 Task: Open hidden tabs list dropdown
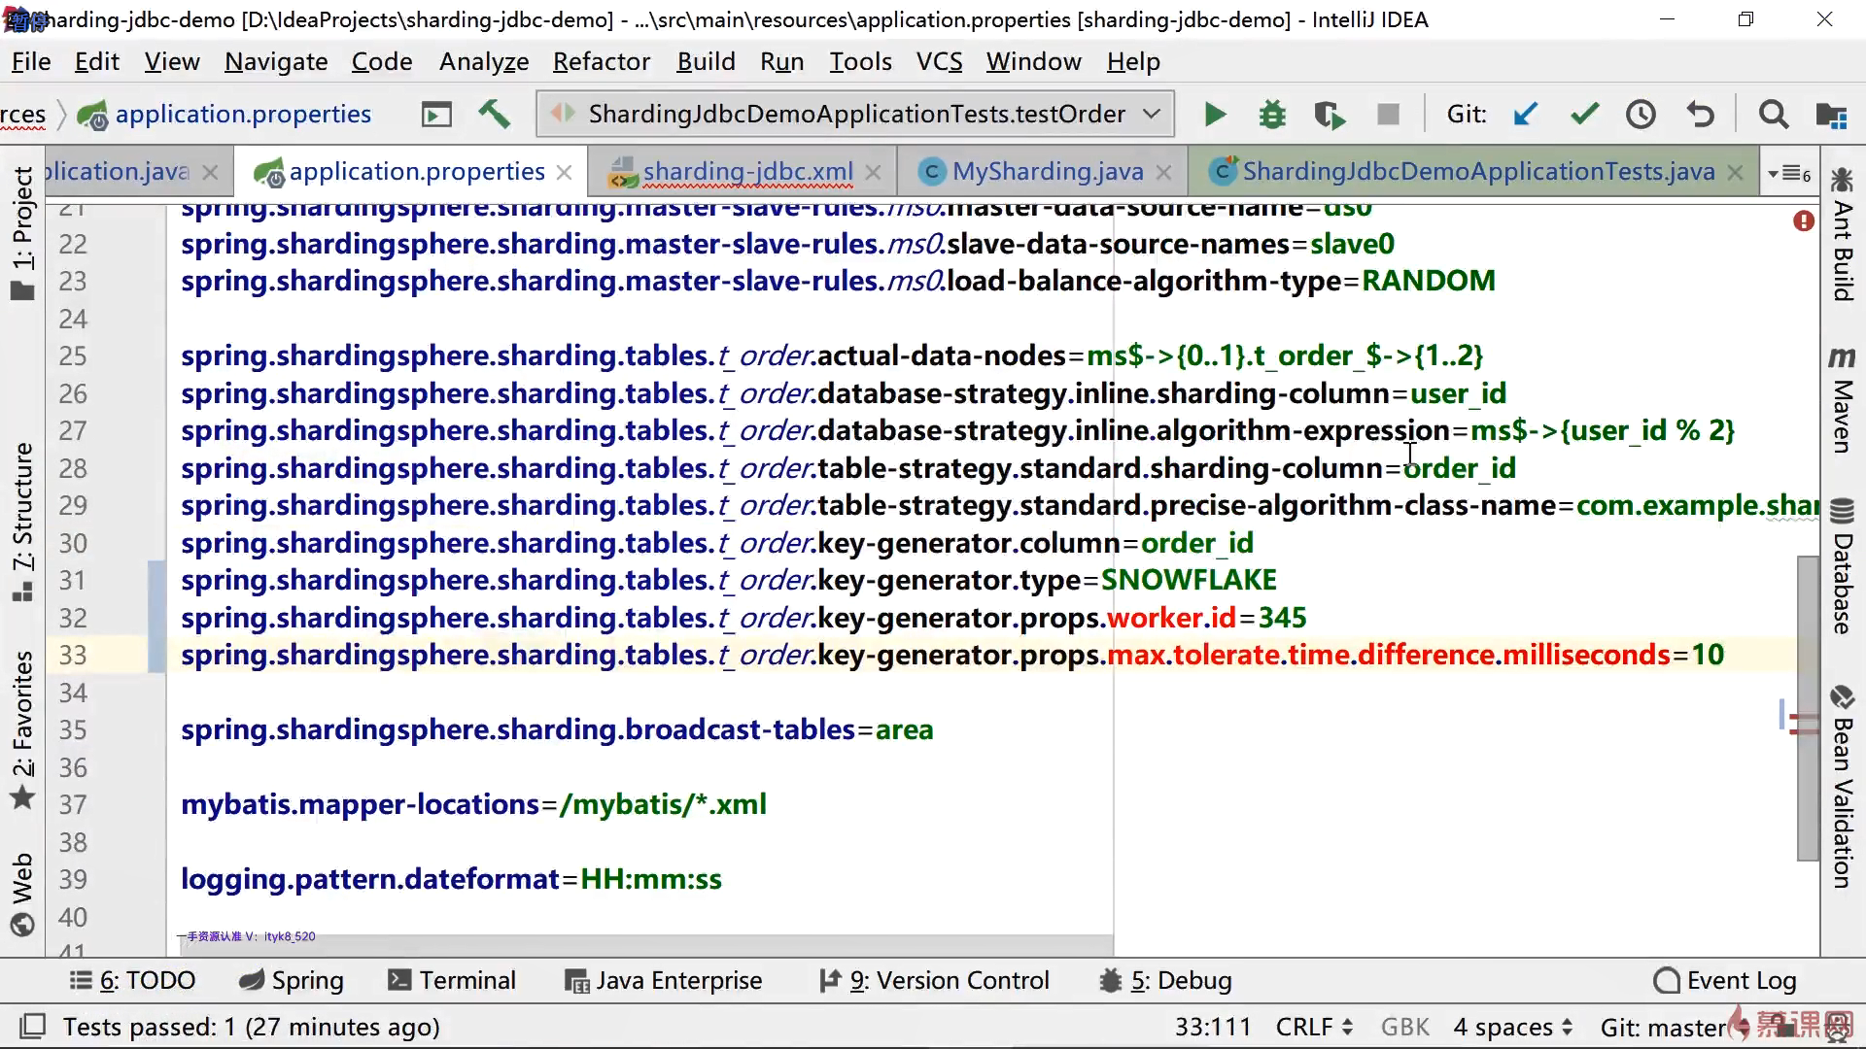pos(1789,173)
